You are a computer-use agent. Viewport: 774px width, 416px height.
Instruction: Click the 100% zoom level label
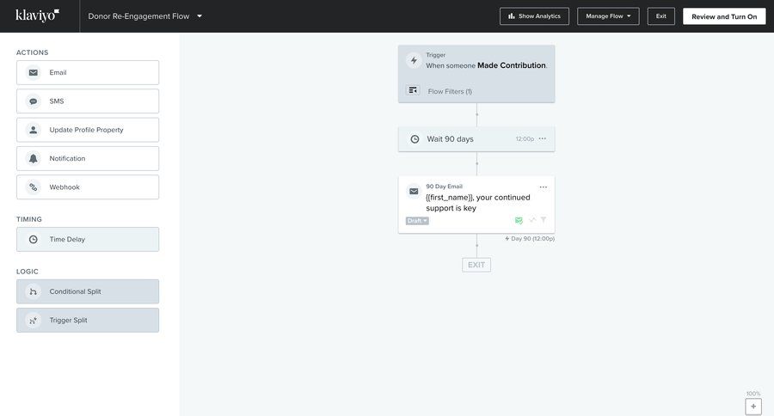pyautogui.click(x=753, y=394)
